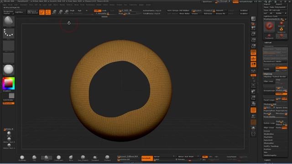Screen dimensions: 292x164
Task: Click the BPR render icon
Action: click(253, 19)
